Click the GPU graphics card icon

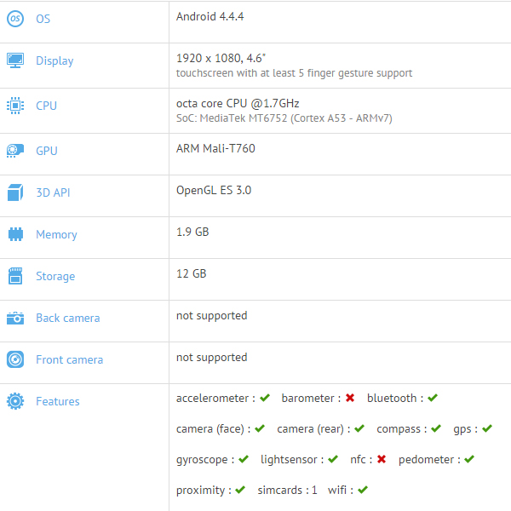tap(15, 151)
